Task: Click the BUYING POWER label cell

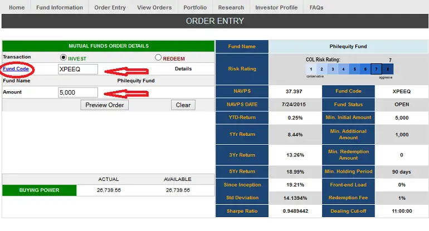Action: [40, 190]
